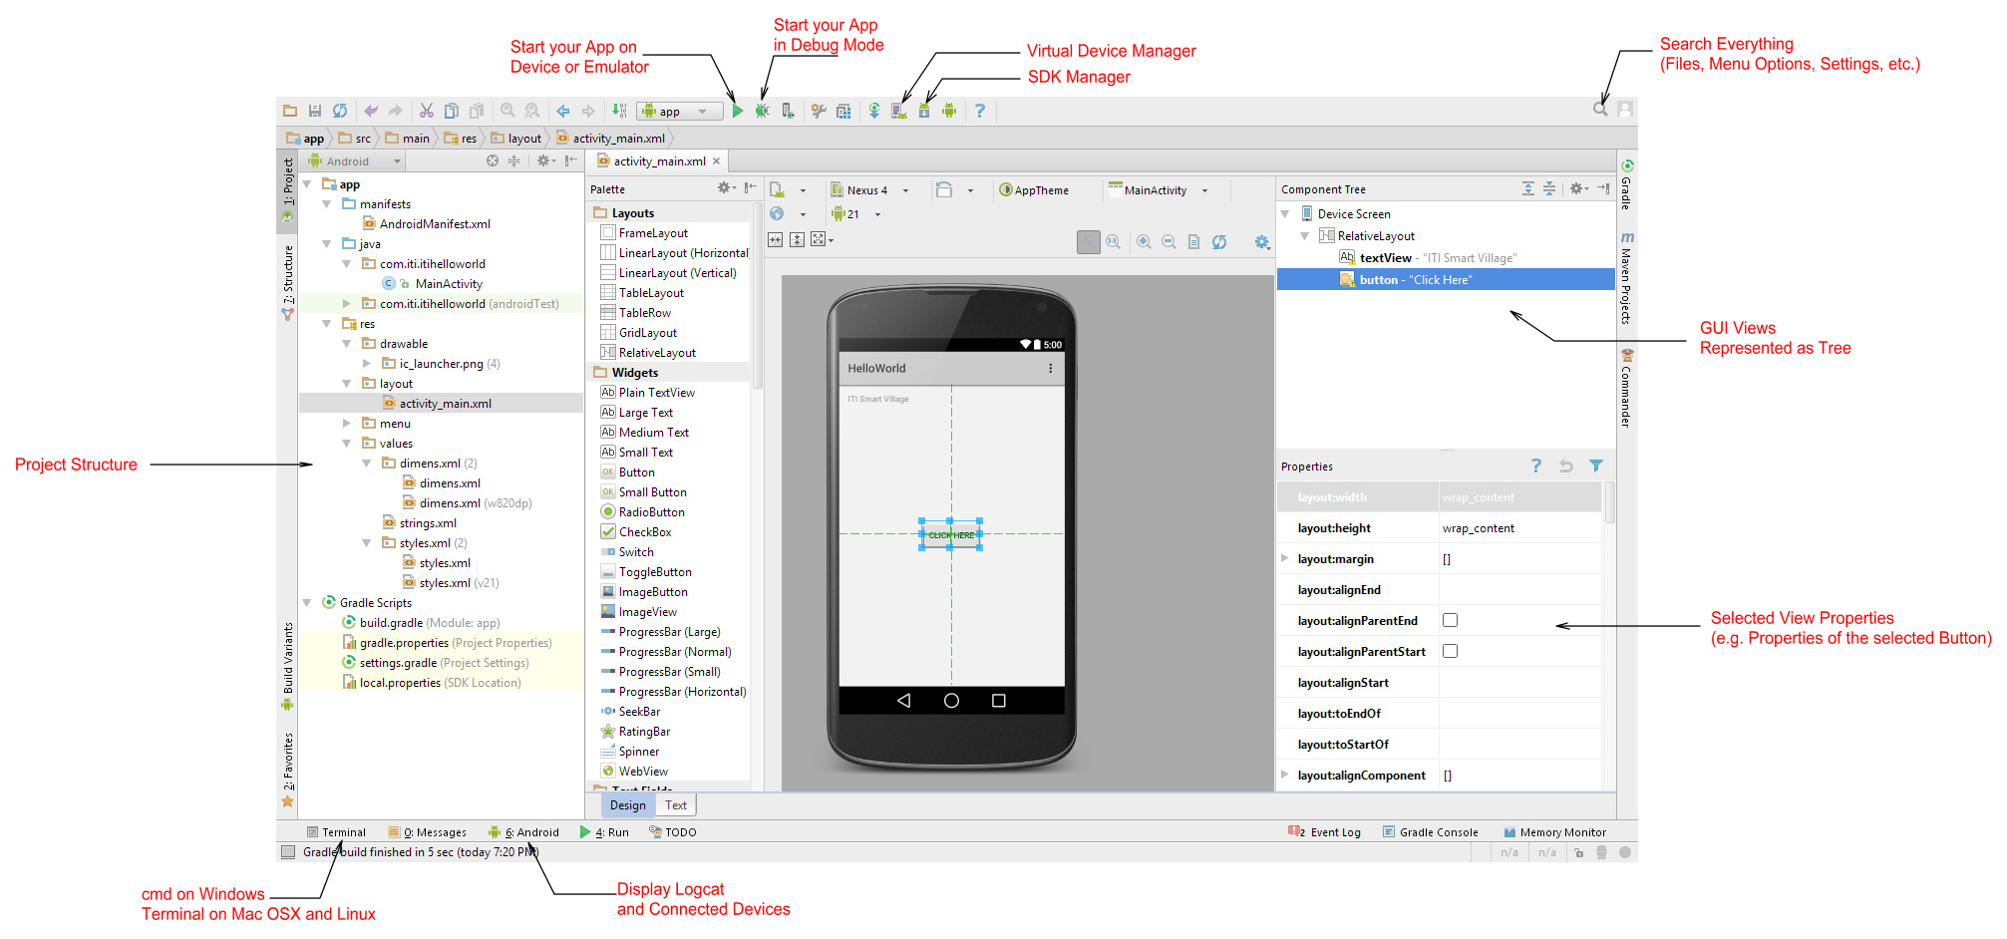Image resolution: width=2007 pixels, height=939 pixels.
Task: Tick the layout:alignParentStart checkbox
Action: pyautogui.click(x=1450, y=651)
